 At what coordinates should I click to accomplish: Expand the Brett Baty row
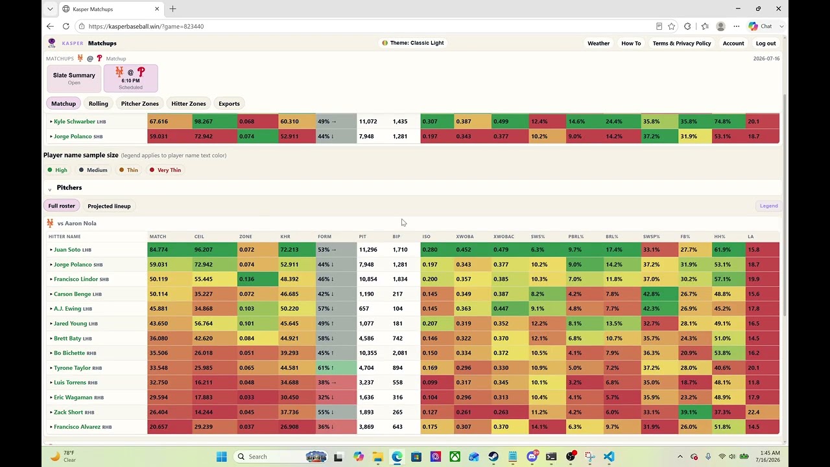pos(51,338)
